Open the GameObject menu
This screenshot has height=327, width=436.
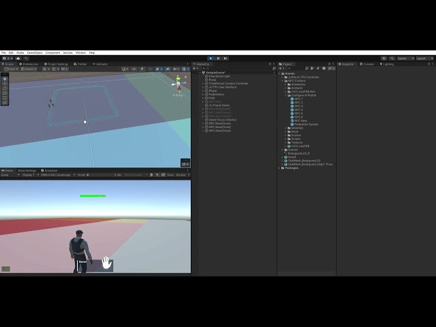pos(35,52)
